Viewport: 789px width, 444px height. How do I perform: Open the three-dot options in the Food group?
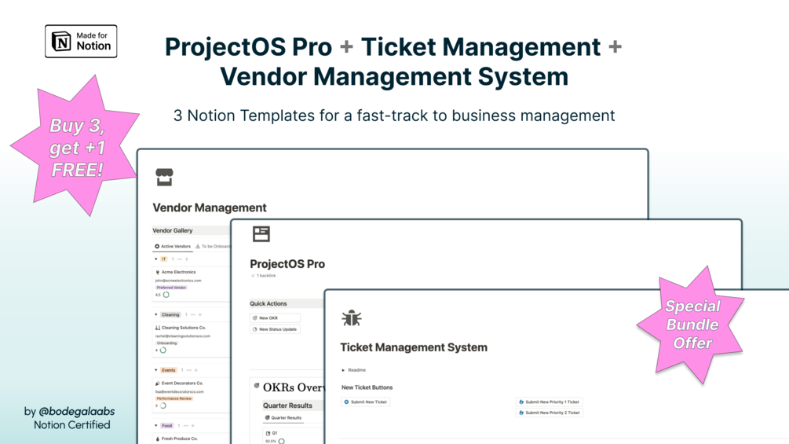click(186, 425)
